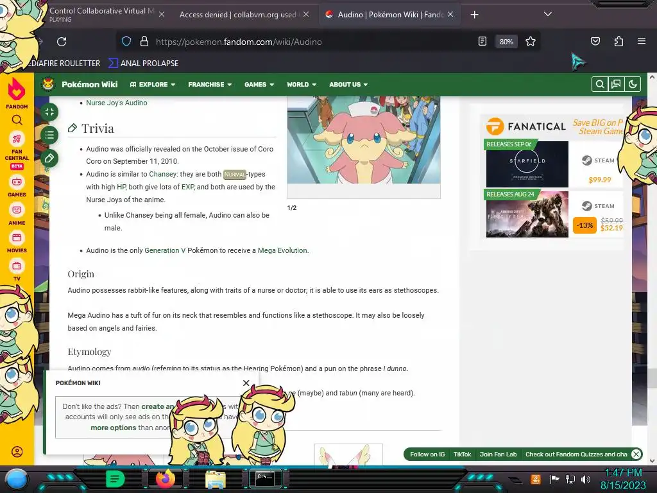Open Firefox application hamburger menu

click(641, 41)
